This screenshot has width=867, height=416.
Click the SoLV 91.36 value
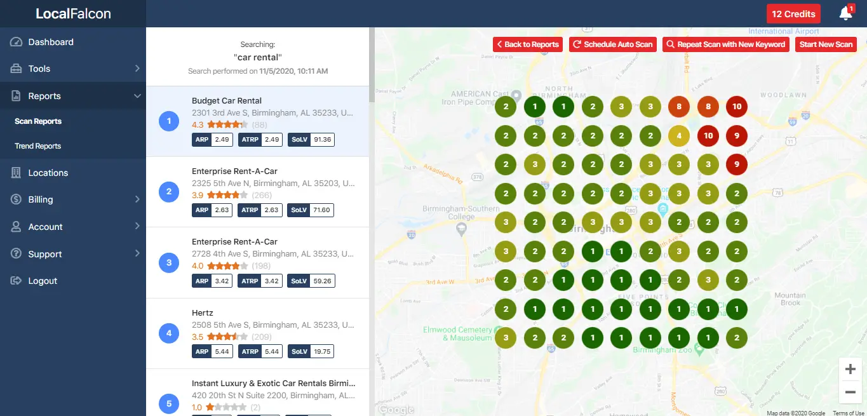coord(323,140)
